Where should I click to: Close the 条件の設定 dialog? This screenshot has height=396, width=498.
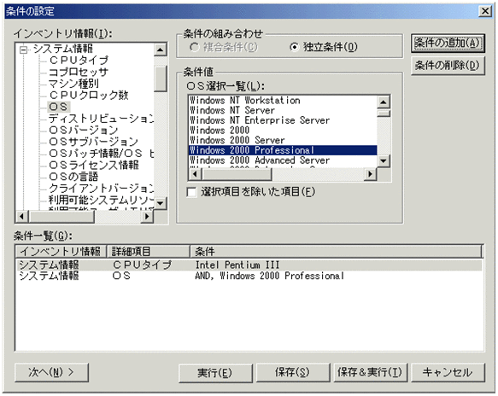(x=485, y=11)
